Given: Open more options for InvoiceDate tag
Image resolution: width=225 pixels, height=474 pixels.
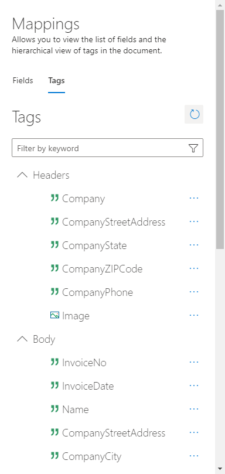Looking at the screenshot, I should pos(194,386).
